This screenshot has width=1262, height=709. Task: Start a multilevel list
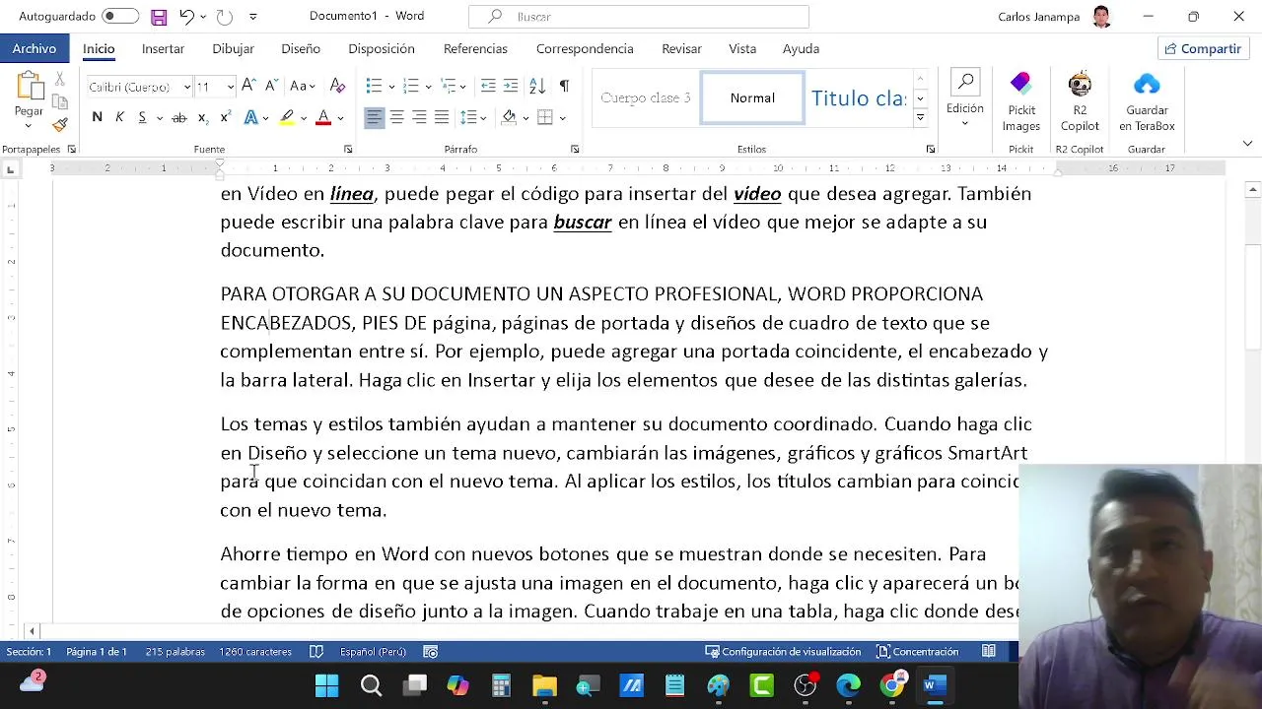[449, 86]
